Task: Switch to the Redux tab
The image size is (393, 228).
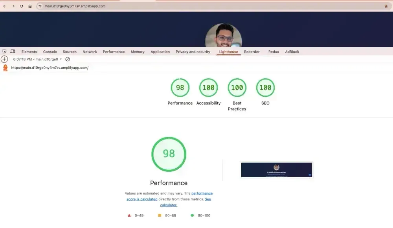Action: [x=274, y=51]
